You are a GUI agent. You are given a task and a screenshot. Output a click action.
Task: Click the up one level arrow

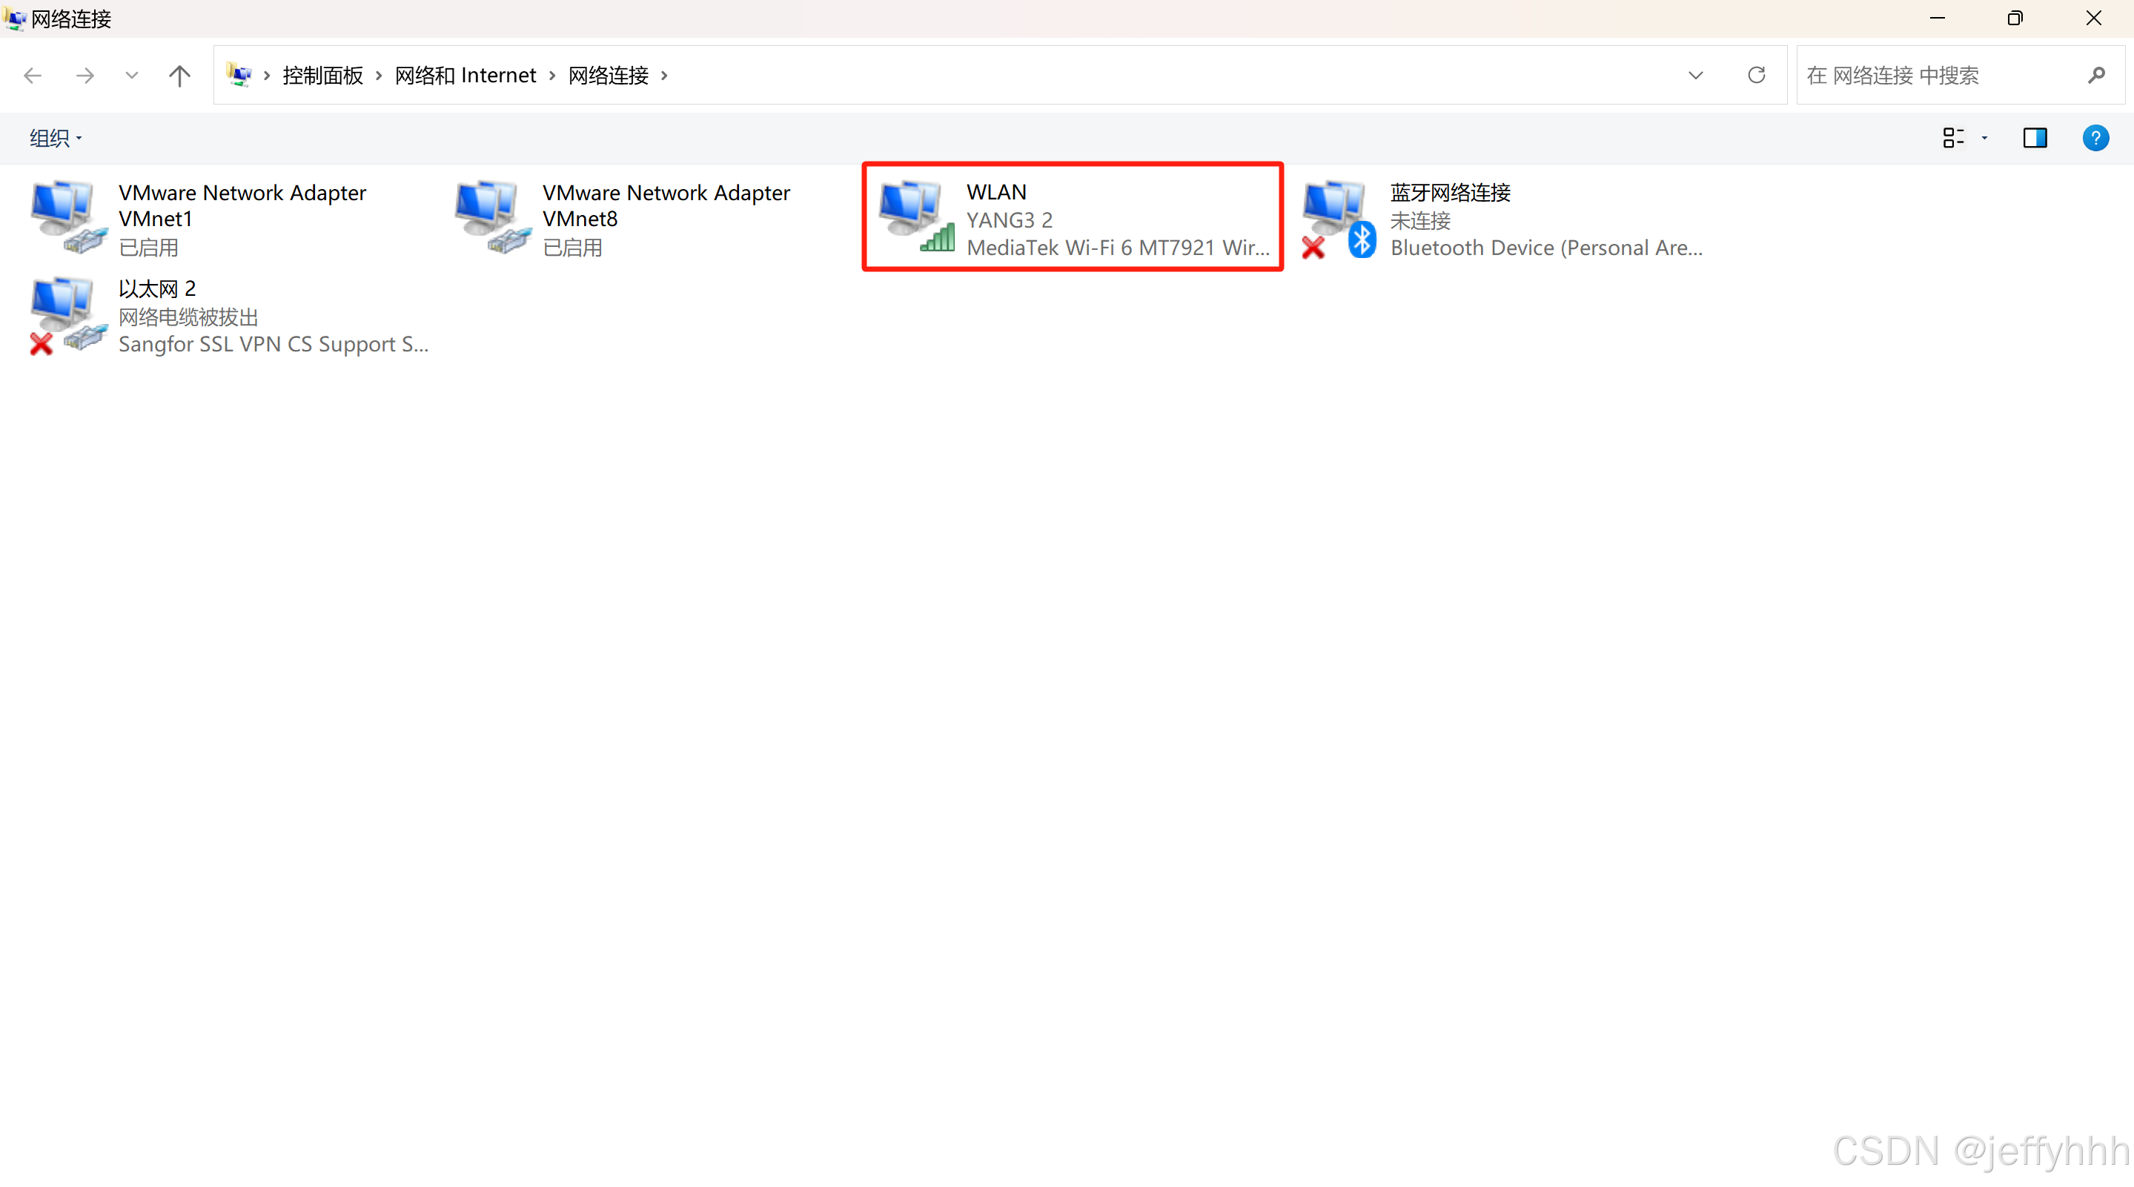179,76
